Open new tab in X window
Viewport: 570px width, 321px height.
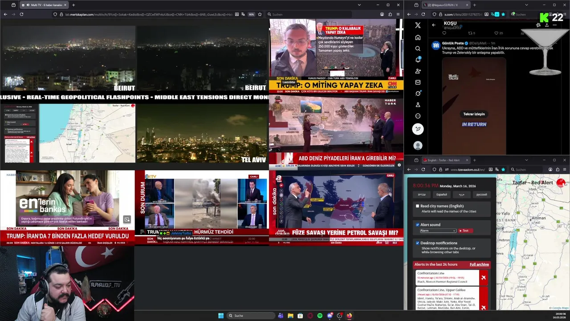coord(474,5)
